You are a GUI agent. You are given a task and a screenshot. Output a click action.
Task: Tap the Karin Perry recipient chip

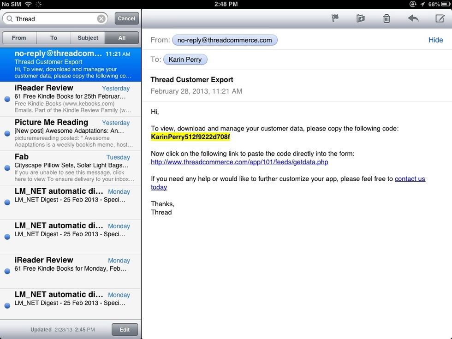(x=185, y=59)
